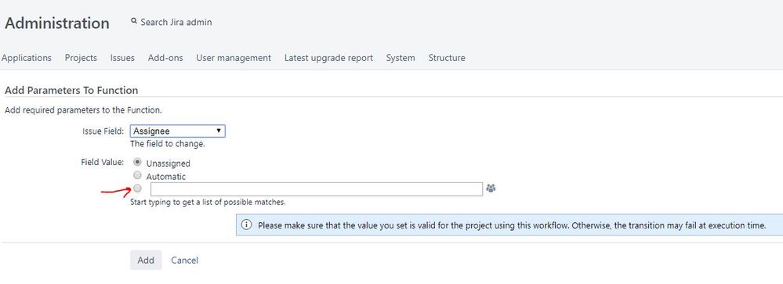Open the Issue Field Assignee dropdown
Image resolution: width=783 pixels, height=284 pixels.
(177, 131)
